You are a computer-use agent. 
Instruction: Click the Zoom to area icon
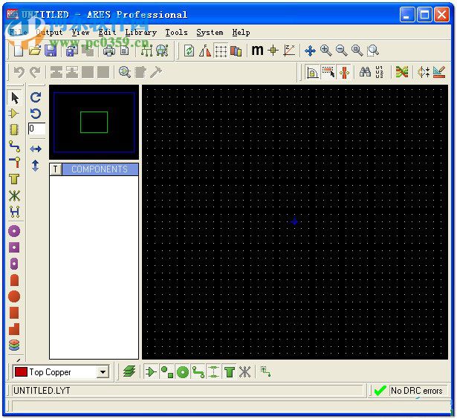pos(373,51)
